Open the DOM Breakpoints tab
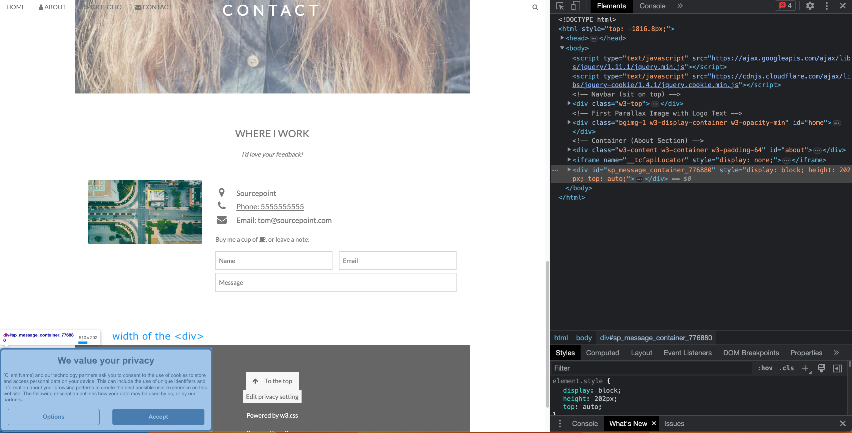 [x=751, y=353]
